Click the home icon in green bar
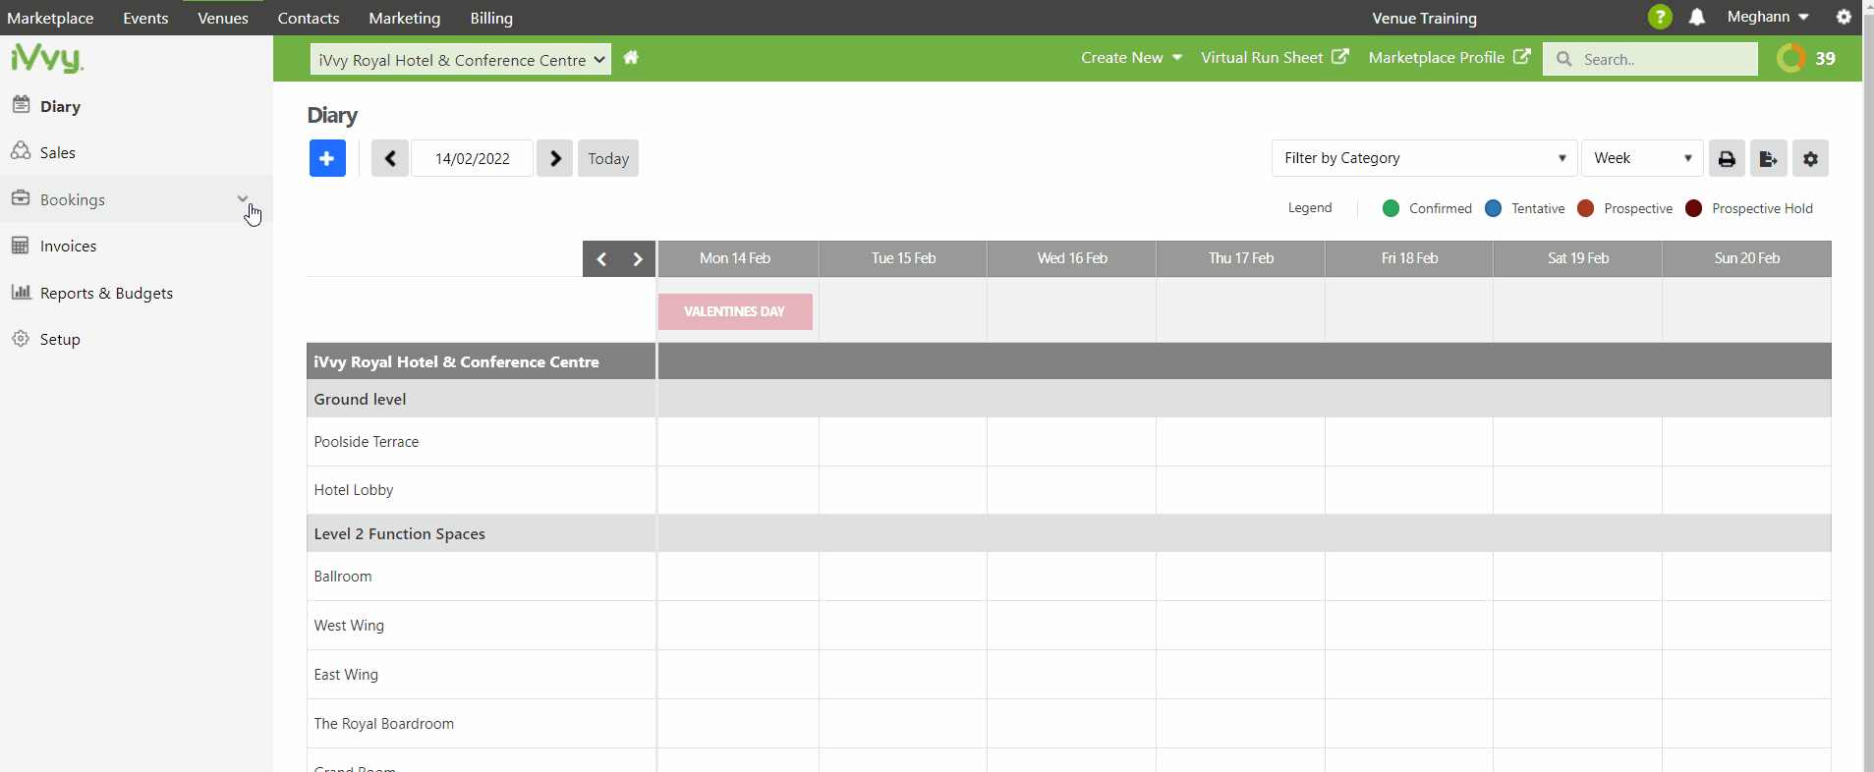The width and height of the screenshot is (1874, 772). coord(631,58)
